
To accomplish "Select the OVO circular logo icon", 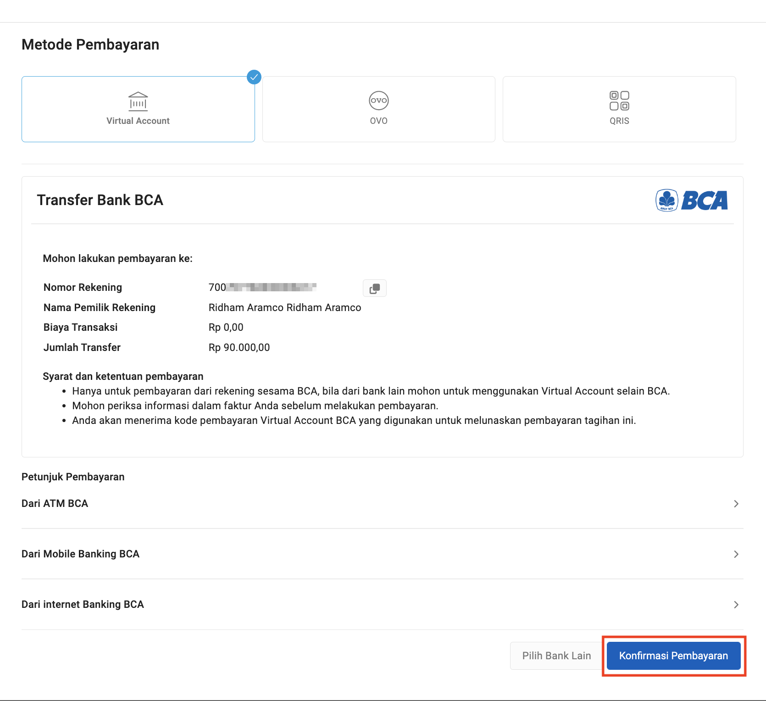I will (378, 100).
